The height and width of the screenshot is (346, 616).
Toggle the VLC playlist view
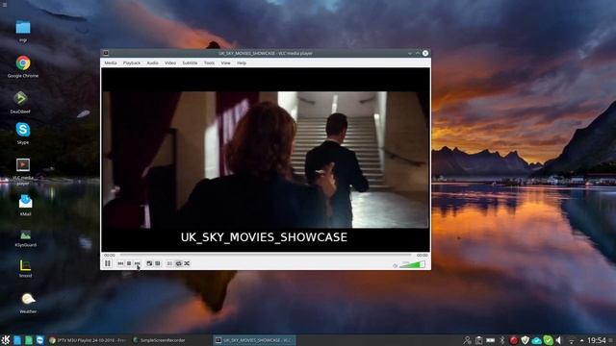pos(169,263)
